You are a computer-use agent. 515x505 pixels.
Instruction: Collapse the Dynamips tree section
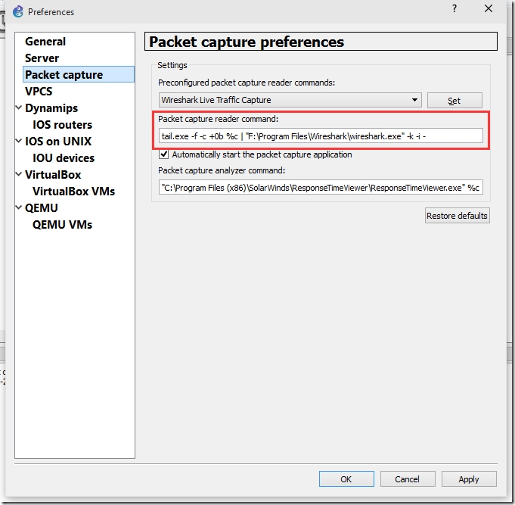(19, 108)
